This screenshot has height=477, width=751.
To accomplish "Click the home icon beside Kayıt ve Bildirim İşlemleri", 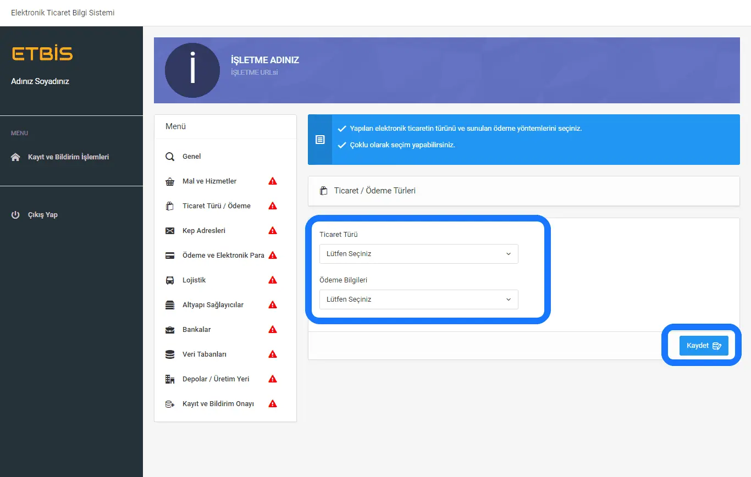I will 15,157.
